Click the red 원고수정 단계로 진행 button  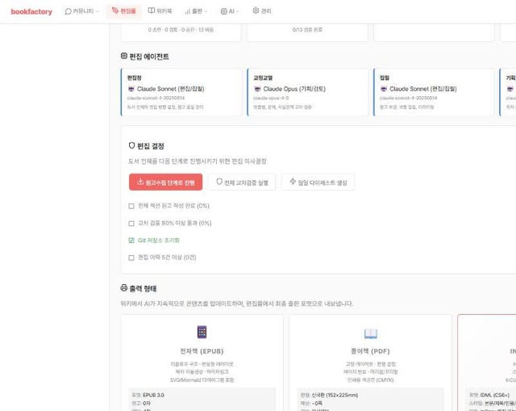click(165, 182)
